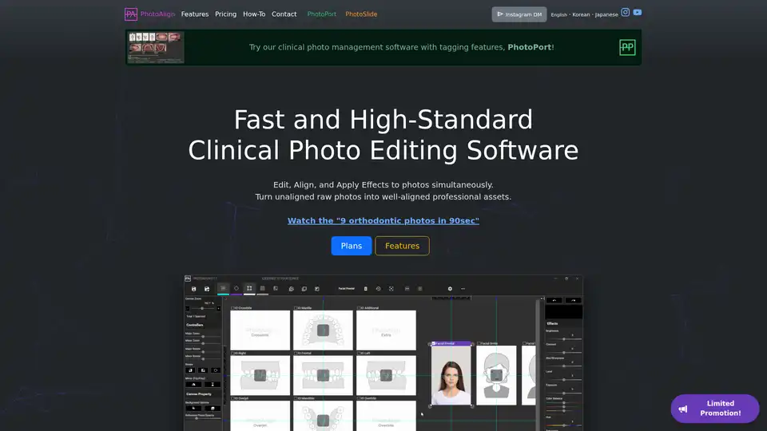This screenshot has height=431, width=767.
Task: Toggle the IO-Right checkbox in preview
Action: click(x=232, y=353)
